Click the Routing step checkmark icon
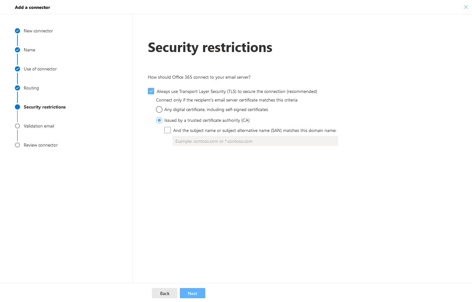Screen dimensions: 472x302 click(17, 88)
